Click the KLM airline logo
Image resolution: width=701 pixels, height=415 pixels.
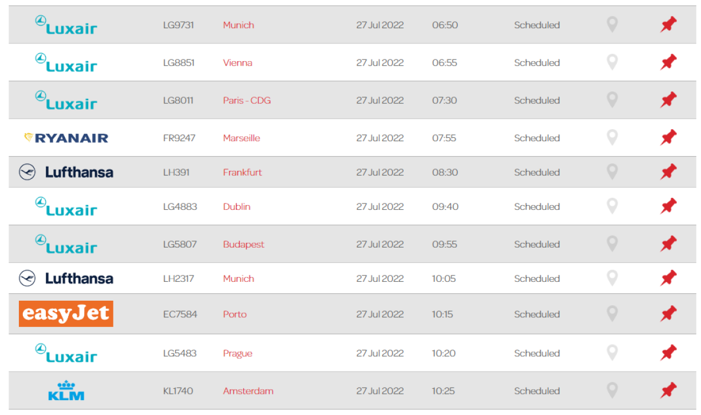[66, 391]
